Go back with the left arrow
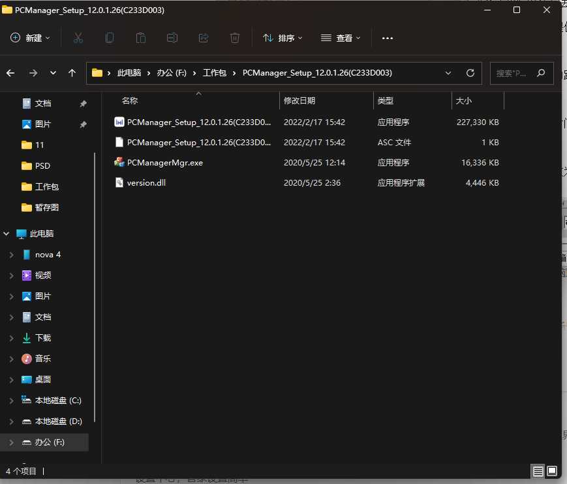567x484 pixels. pyautogui.click(x=10, y=73)
